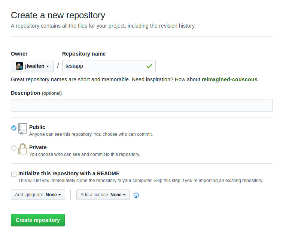Click the green checkmark in name field
Screen dimensions: 283x235
[149, 66]
